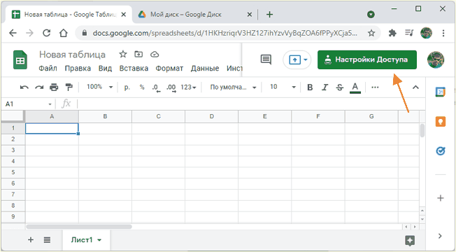Viewport: 456px width, 252px height.
Task: Open the Формат menu
Action: pyautogui.click(x=169, y=69)
